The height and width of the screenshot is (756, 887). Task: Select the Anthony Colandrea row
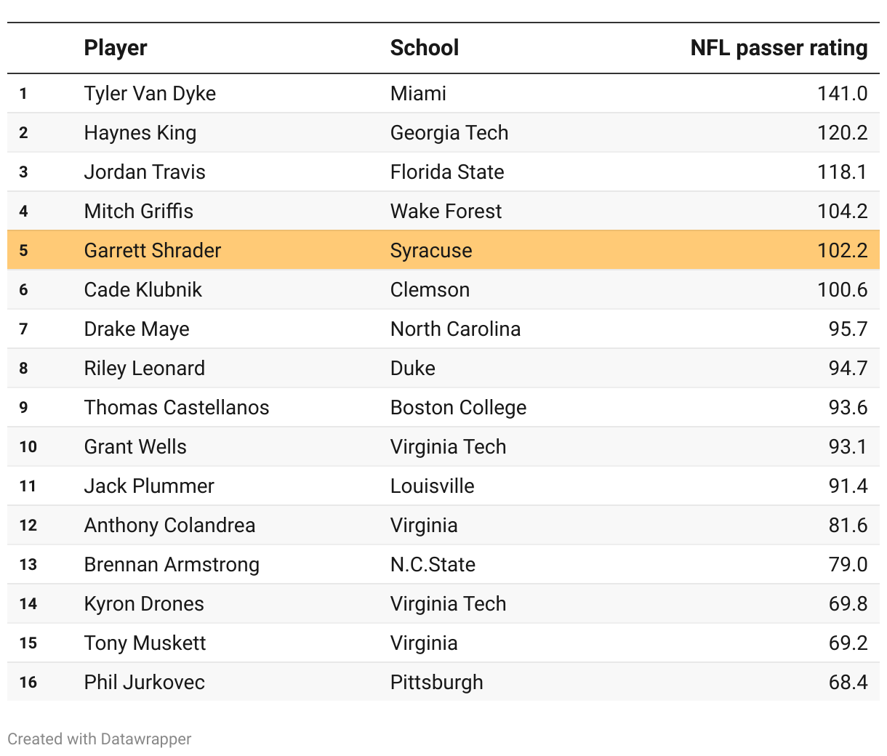(169, 526)
